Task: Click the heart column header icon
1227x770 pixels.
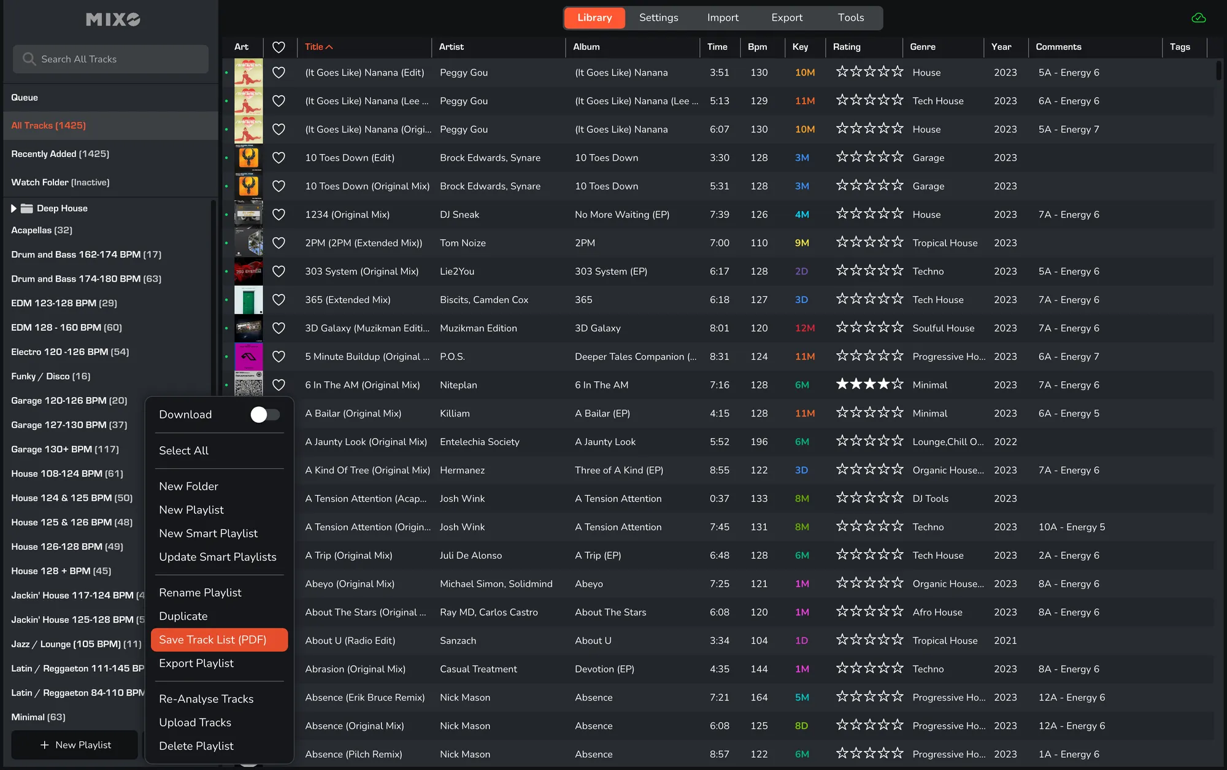Action: [x=279, y=47]
